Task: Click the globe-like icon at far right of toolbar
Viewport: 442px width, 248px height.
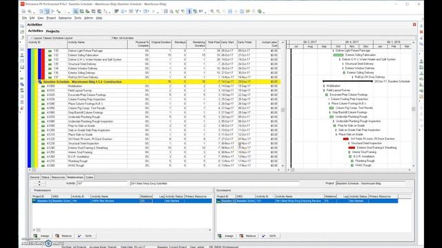Action: point(260,12)
